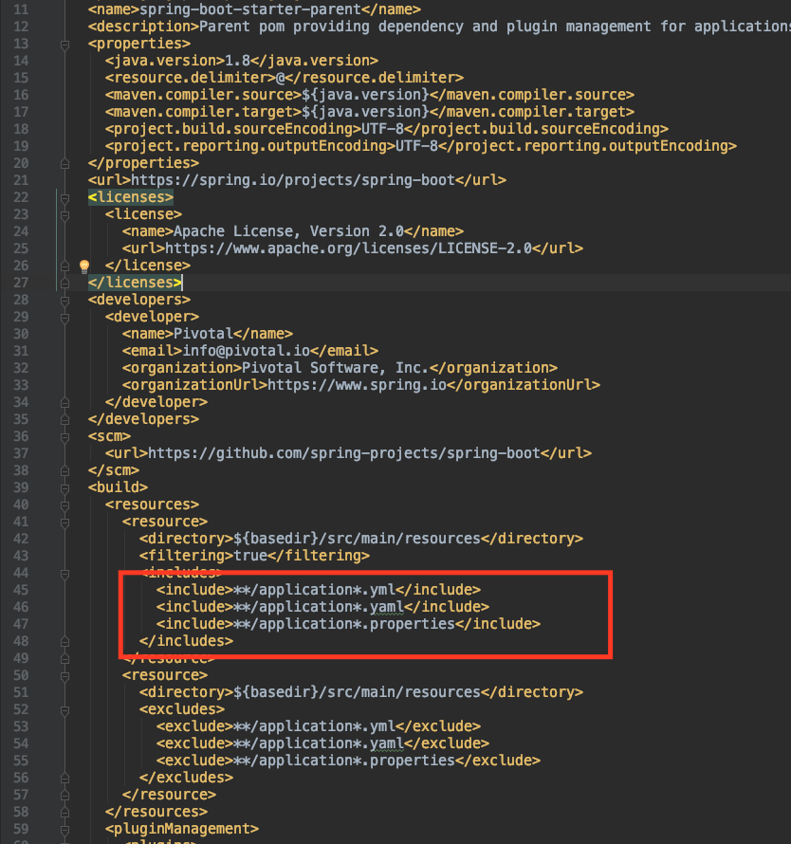The width and height of the screenshot is (791, 844).
Task: Click the fold icon next to the resources tag
Action: 64,504
